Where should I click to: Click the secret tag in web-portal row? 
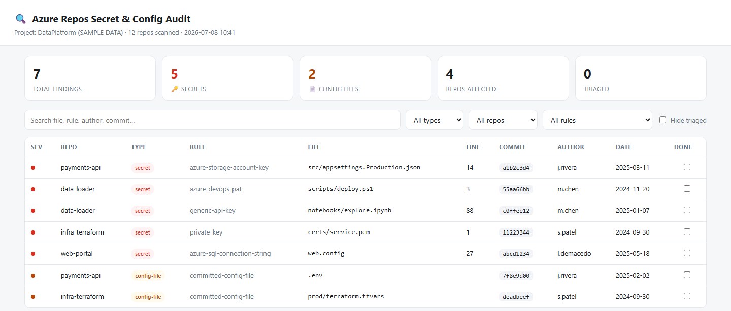coord(143,254)
